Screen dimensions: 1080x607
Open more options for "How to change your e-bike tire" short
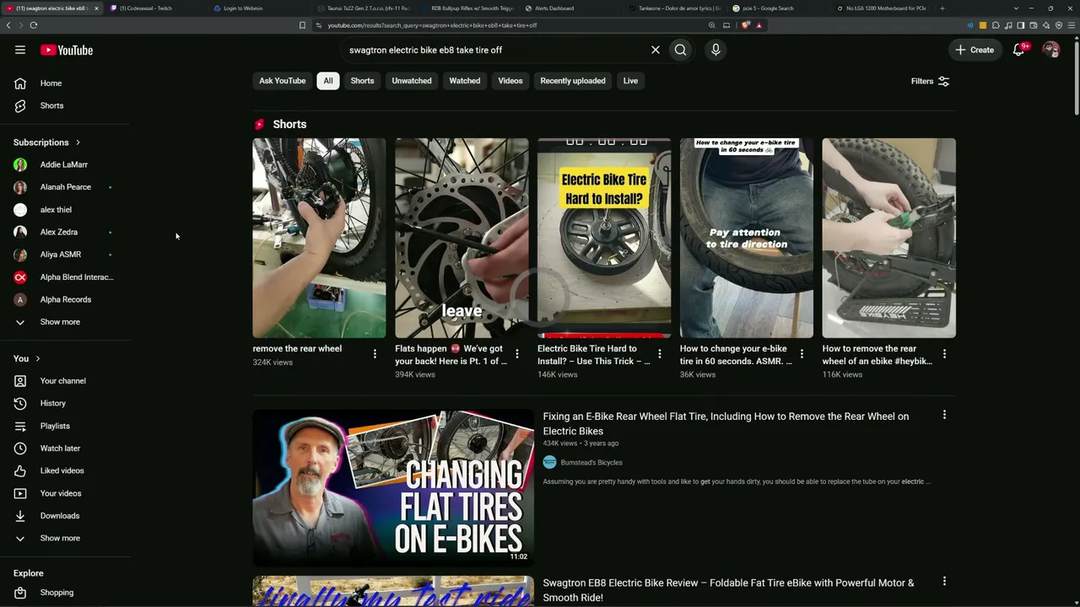tap(802, 354)
